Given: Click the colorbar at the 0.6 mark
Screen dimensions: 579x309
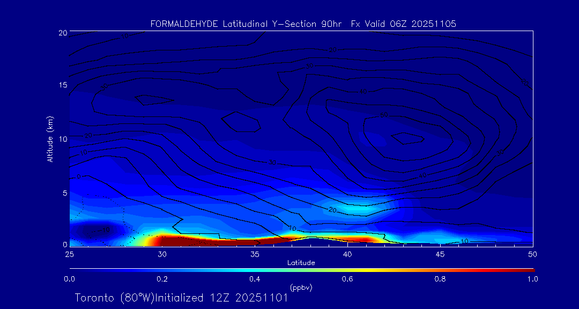Looking at the screenshot, I should [347, 269].
